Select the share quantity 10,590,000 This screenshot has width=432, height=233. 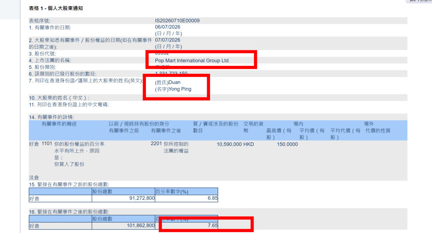coord(229,144)
